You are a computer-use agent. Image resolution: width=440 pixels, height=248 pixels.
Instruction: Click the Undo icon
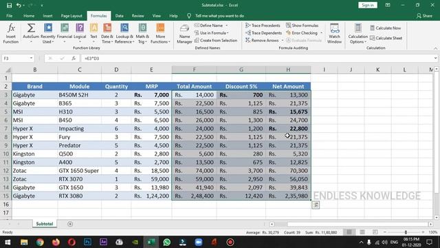click(19, 5)
